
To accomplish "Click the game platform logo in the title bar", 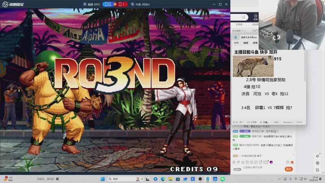I will 13,4.
